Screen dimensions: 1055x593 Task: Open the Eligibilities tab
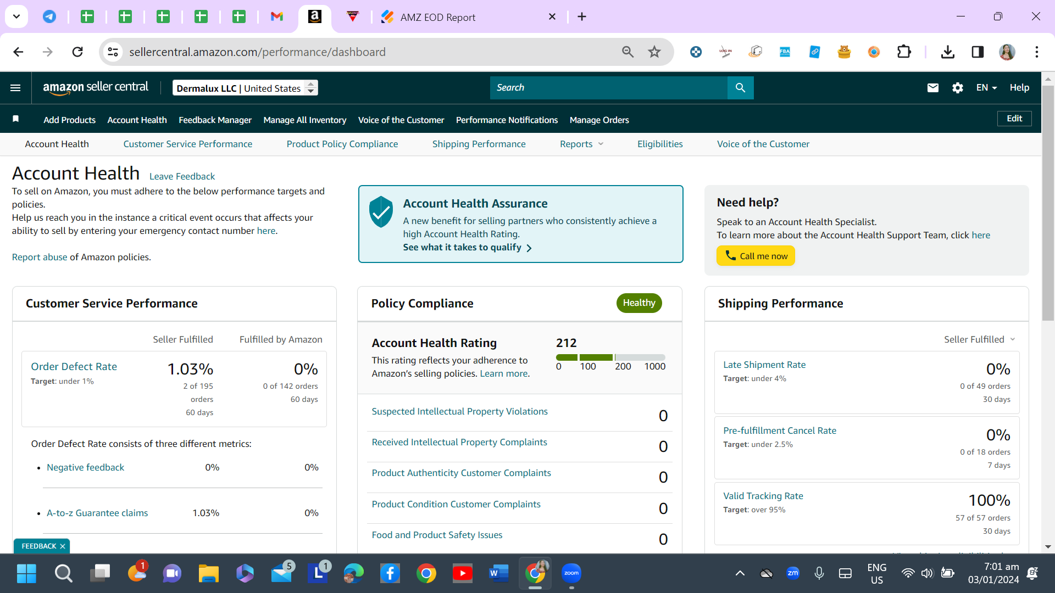[660, 144]
